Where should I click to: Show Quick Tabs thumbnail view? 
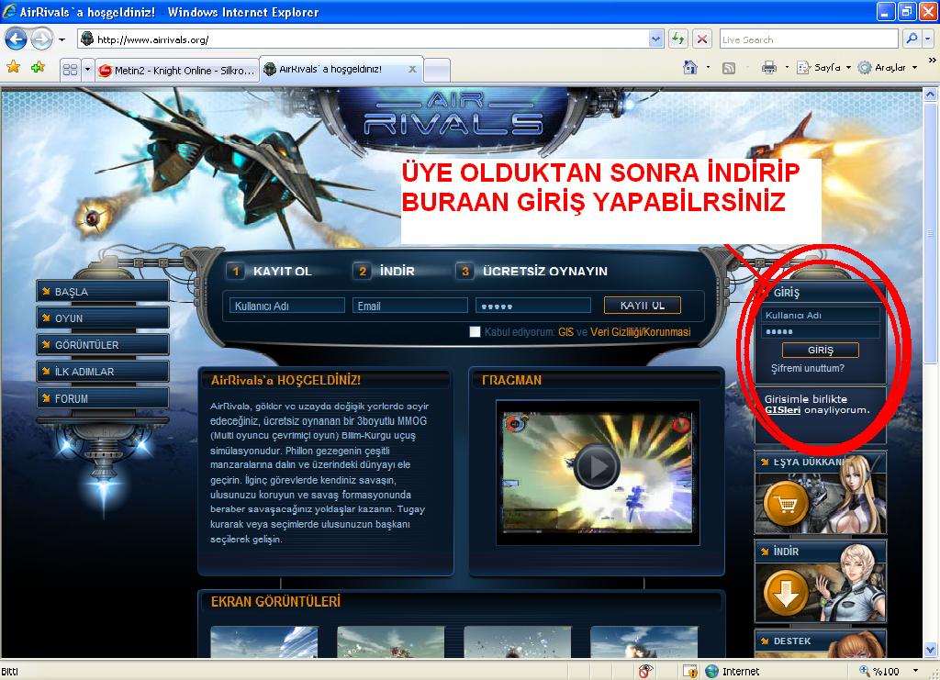click(70, 70)
